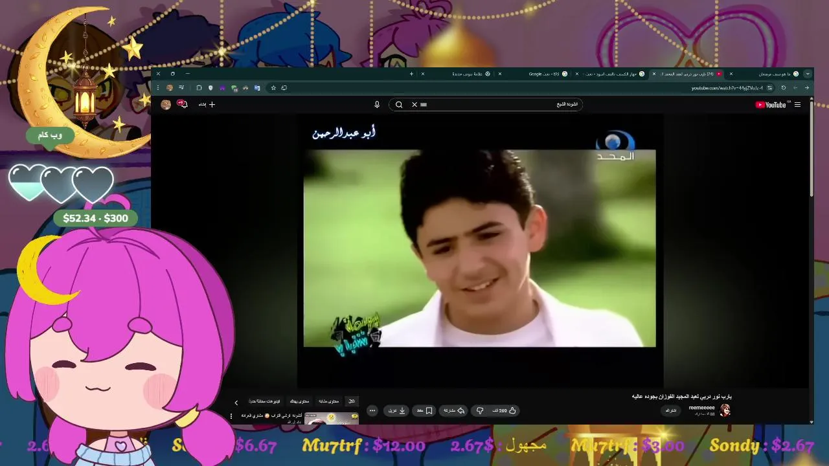Switch to the rightmost Google search tab
The width and height of the screenshot is (829, 466).
(x=763, y=74)
